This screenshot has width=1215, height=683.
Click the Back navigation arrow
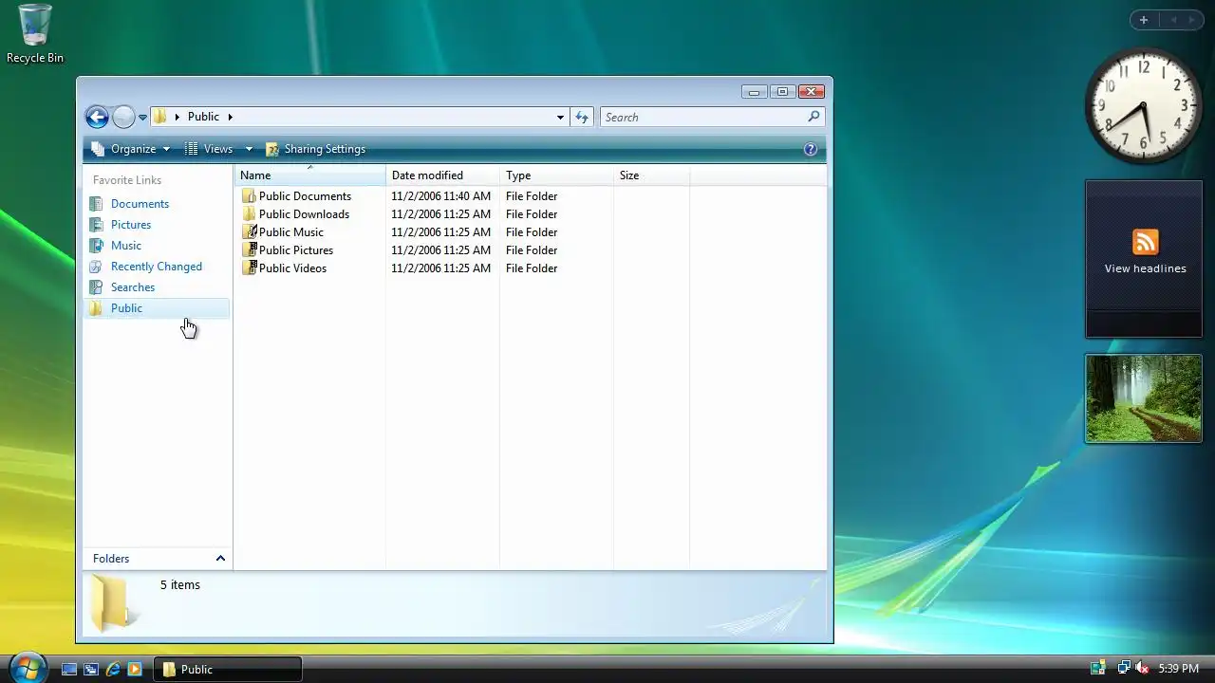(97, 117)
